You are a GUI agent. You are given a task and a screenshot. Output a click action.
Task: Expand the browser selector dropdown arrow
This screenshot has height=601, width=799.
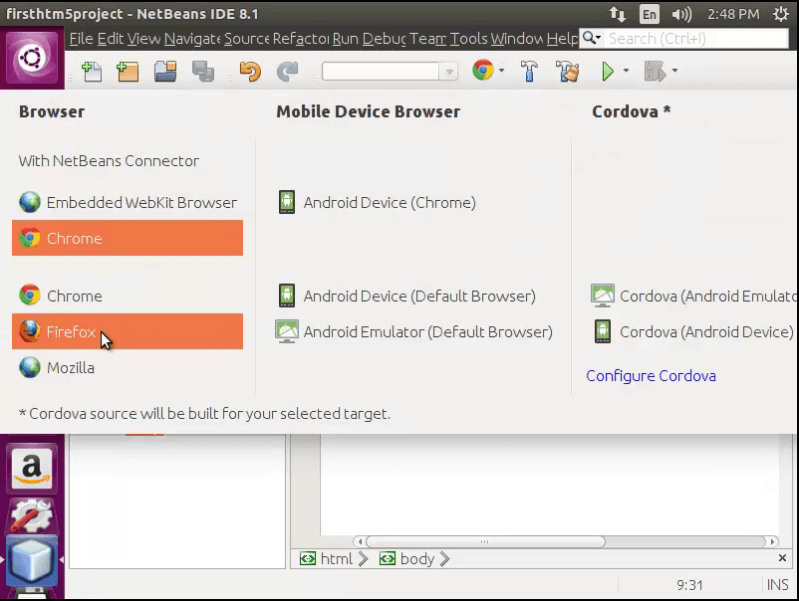(502, 71)
